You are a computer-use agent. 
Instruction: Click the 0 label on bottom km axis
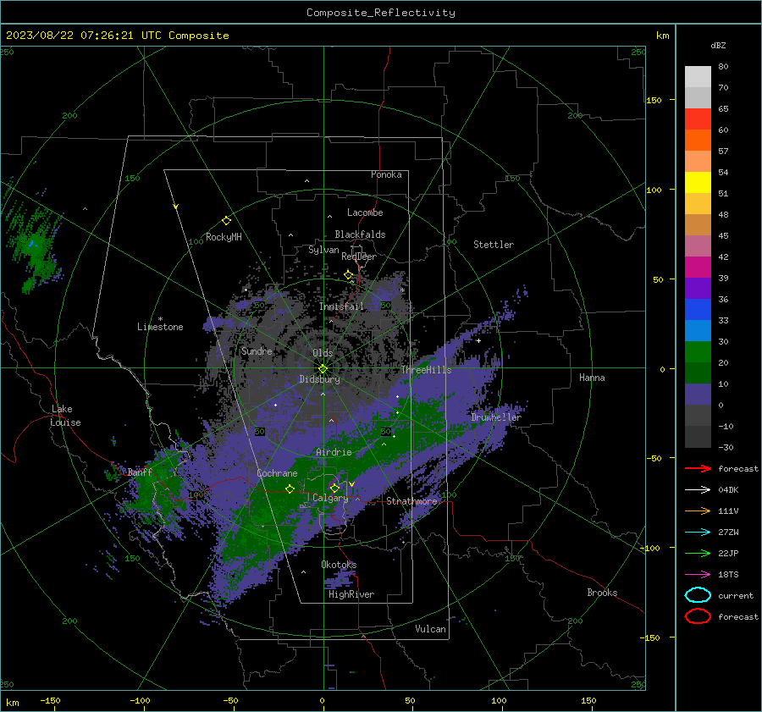(x=322, y=700)
